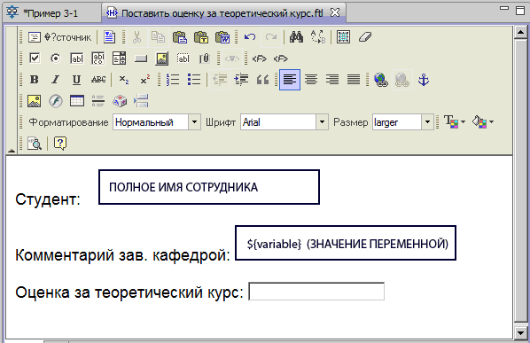This screenshot has width=530, height=343.
Task: Increase indent of paragraph
Action: (x=241, y=80)
